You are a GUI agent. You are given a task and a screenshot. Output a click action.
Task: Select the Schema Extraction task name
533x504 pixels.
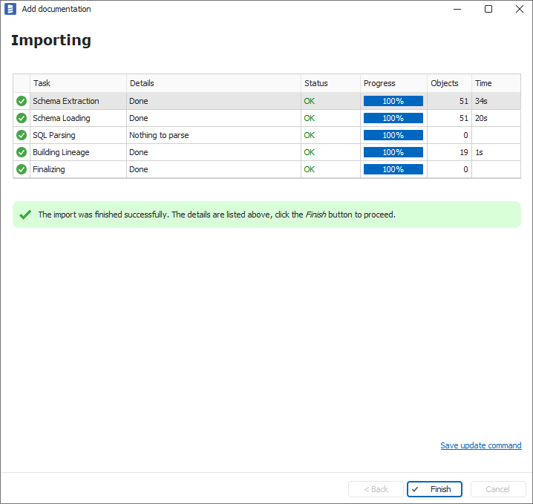pos(66,101)
